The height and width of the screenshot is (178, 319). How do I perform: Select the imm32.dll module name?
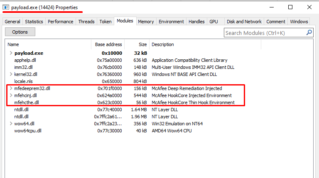click(23, 67)
